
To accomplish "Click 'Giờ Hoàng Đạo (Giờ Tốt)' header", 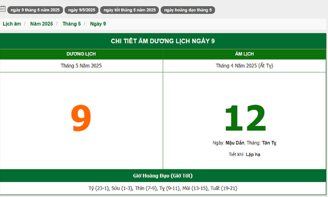I will pos(163,175).
